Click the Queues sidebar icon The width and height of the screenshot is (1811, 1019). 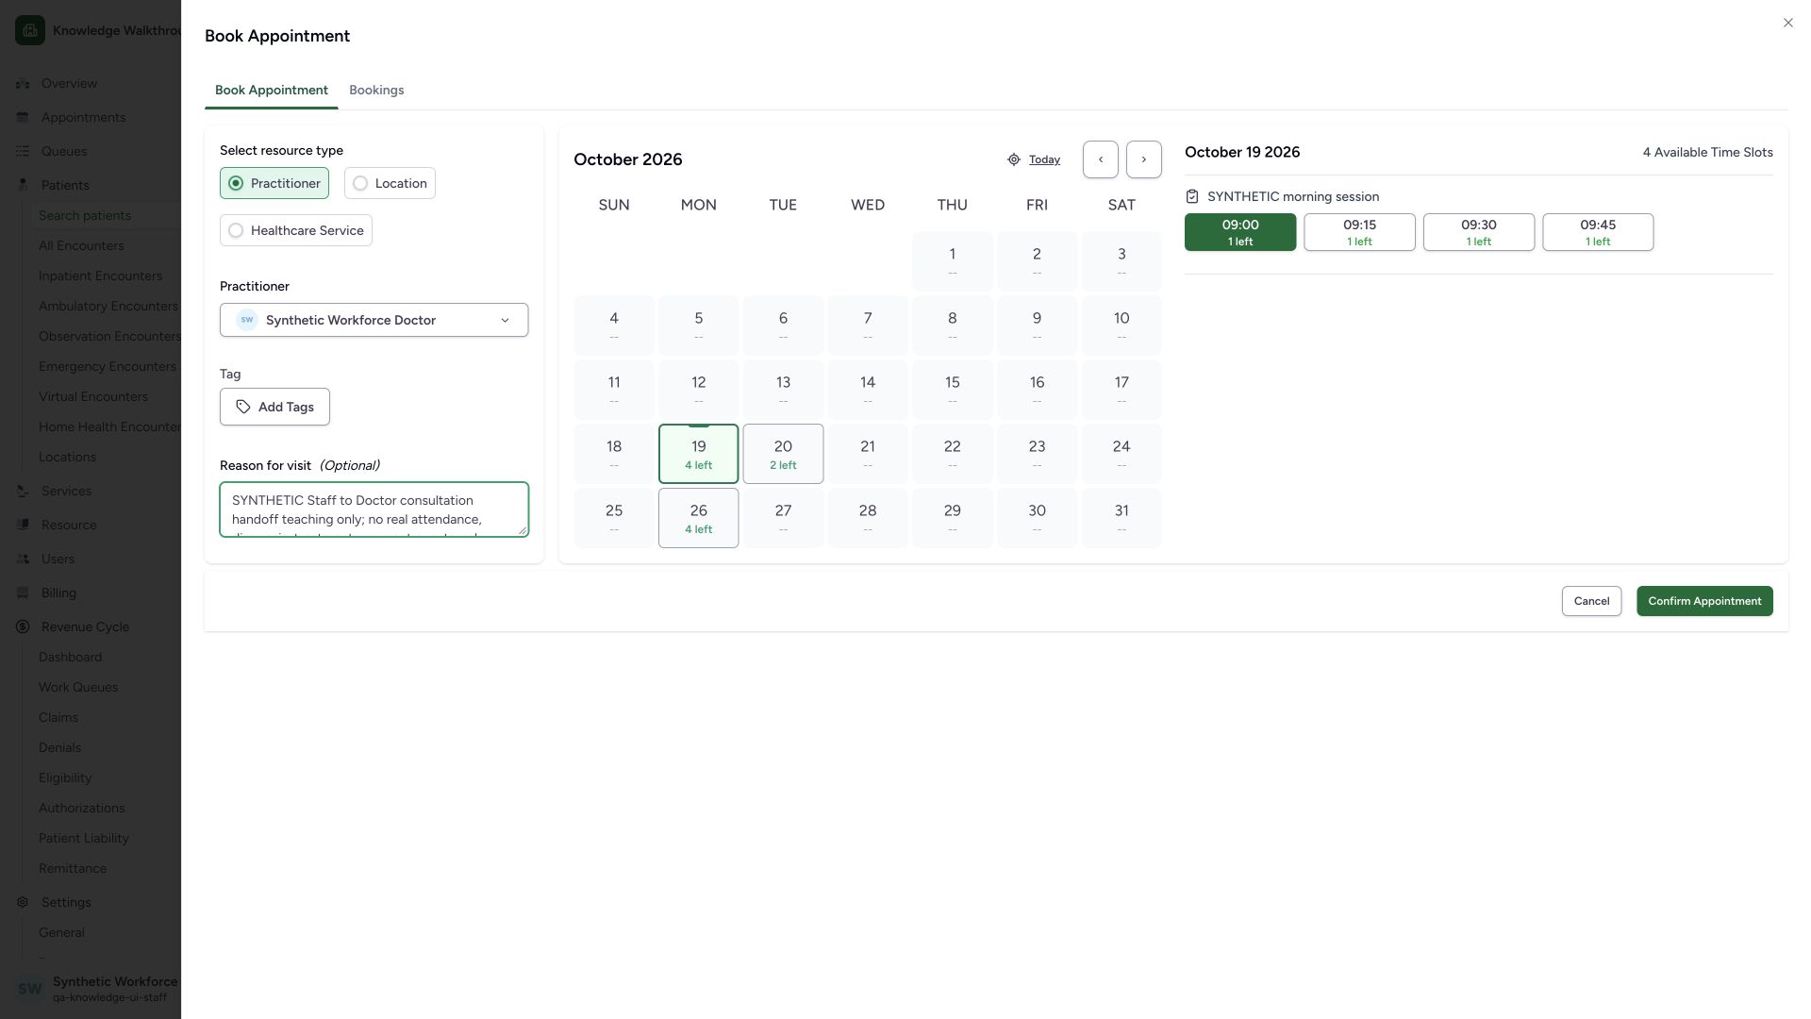(x=23, y=151)
